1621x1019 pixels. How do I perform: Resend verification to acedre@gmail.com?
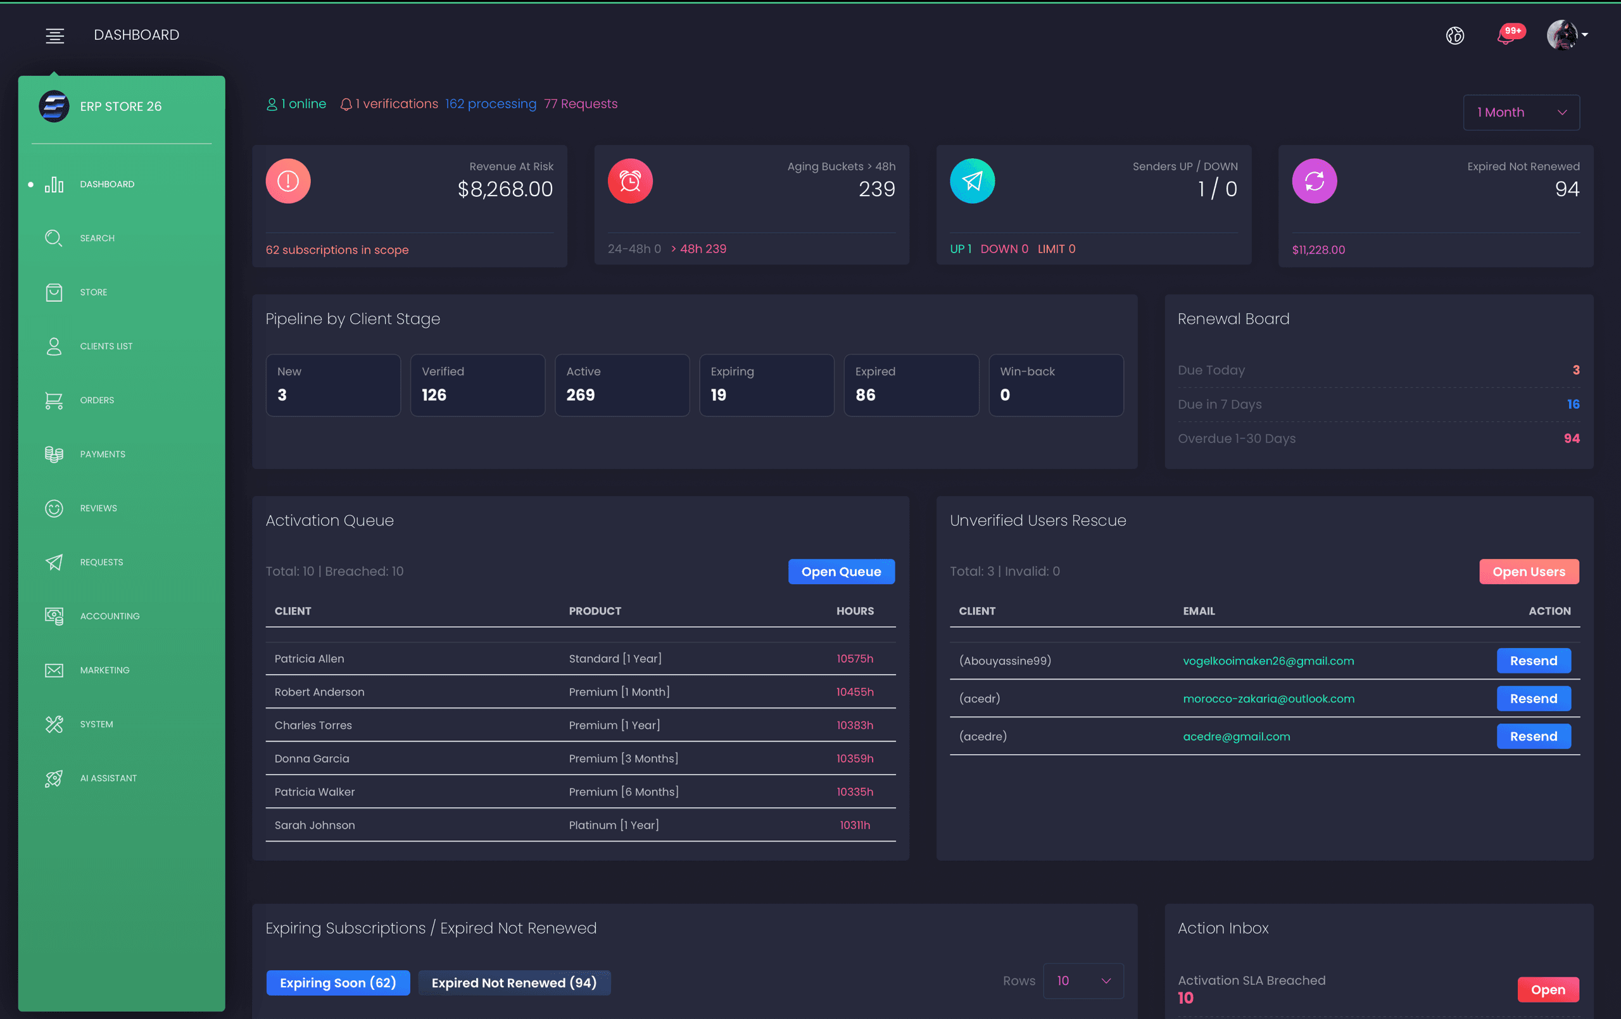pyautogui.click(x=1534, y=736)
